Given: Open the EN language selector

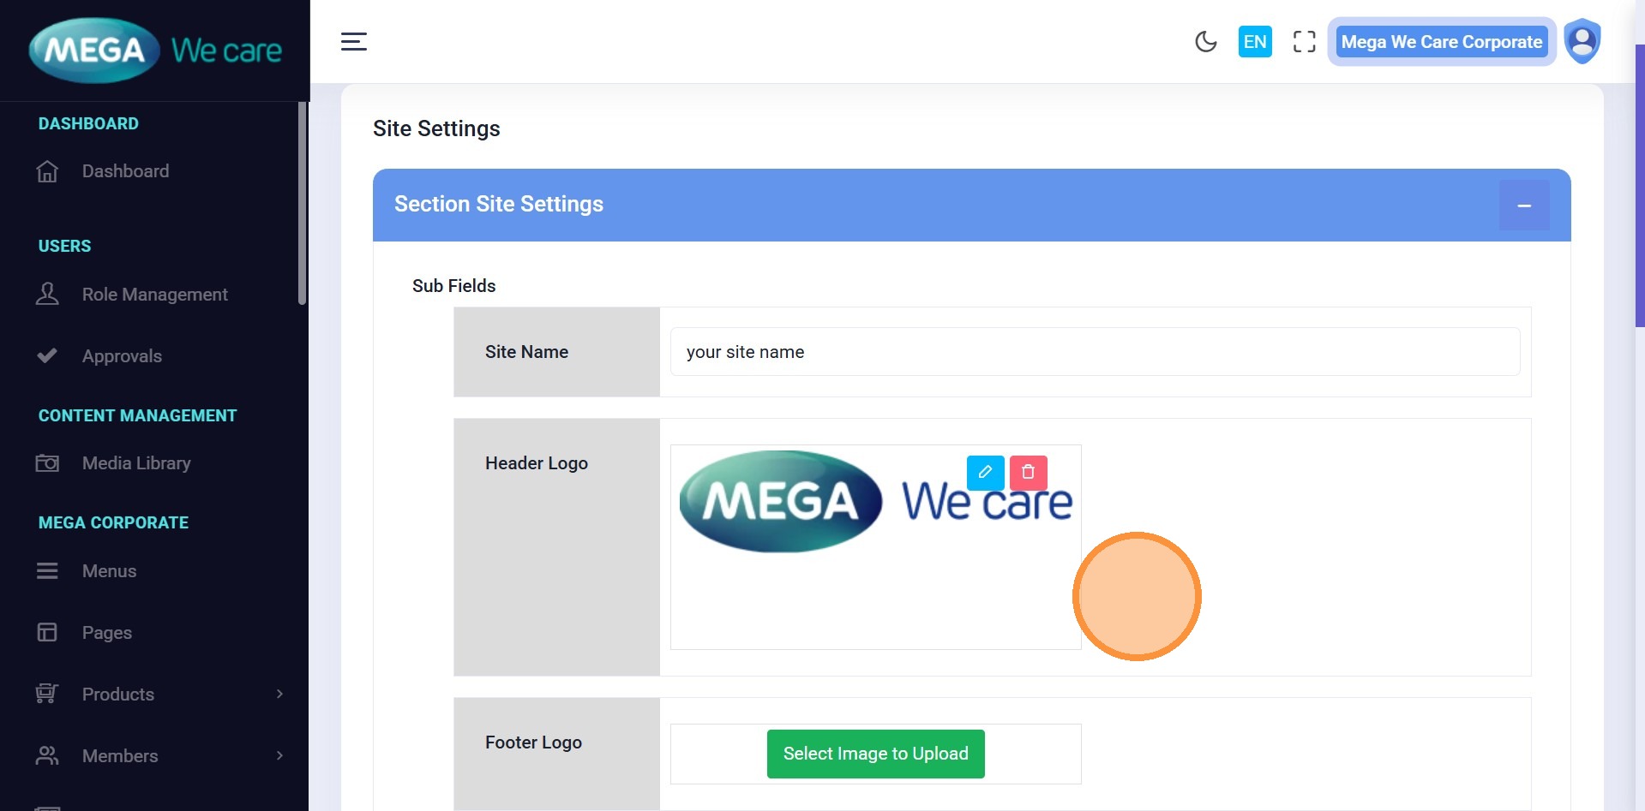Looking at the screenshot, I should pyautogui.click(x=1254, y=41).
